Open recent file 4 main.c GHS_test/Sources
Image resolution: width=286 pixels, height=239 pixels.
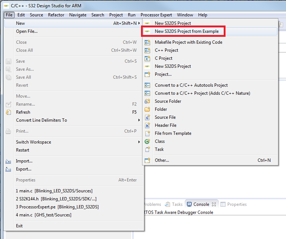(73, 215)
